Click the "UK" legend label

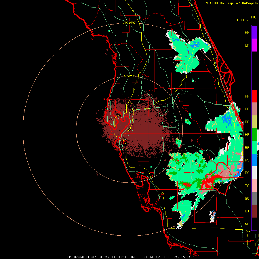[x=247, y=45]
